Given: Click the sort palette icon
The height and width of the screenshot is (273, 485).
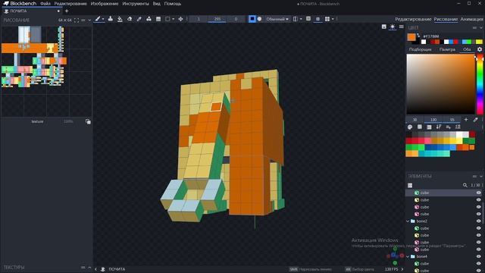Looking at the screenshot, I should click(439, 127).
